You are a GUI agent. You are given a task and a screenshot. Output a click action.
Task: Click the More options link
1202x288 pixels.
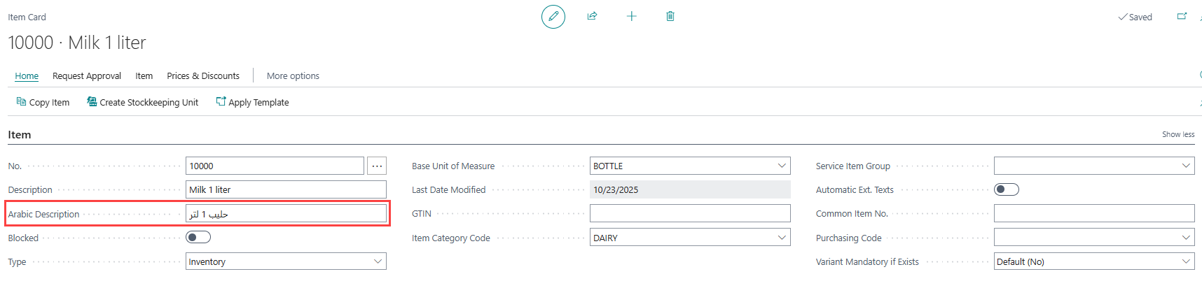click(293, 76)
